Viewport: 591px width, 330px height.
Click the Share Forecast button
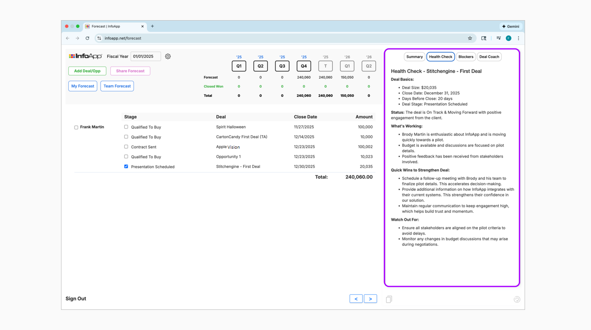[x=130, y=71]
